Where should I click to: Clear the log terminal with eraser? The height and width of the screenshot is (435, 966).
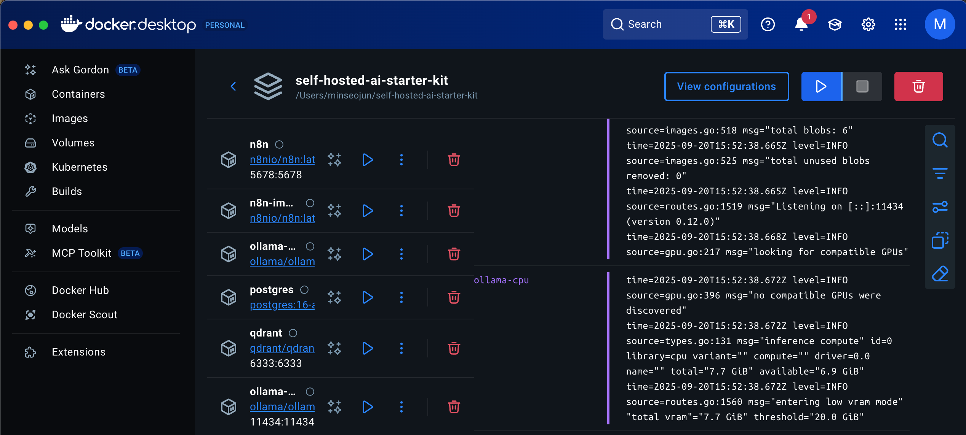940,274
